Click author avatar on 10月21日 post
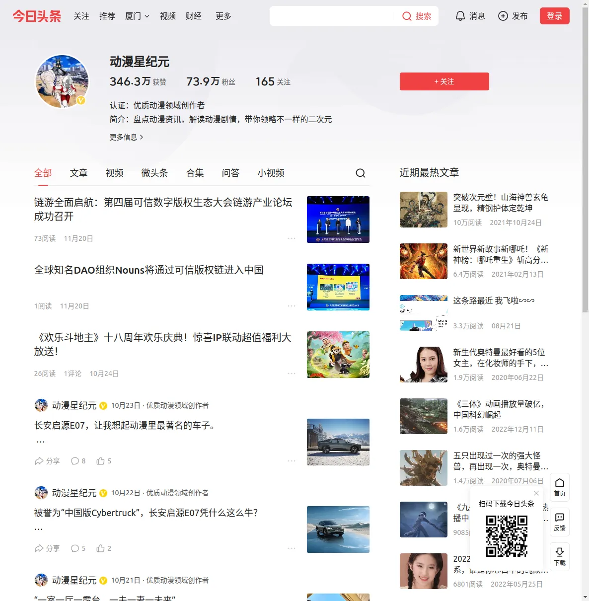The width and height of the screenshot is (589, 601). pos(41,580)
